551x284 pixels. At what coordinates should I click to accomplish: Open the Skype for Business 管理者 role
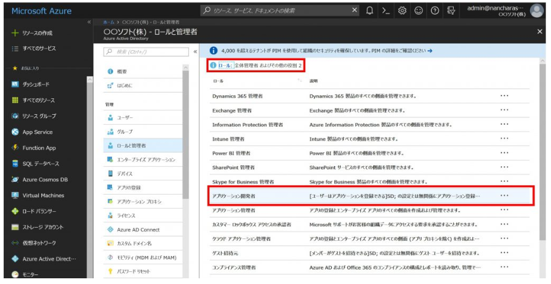(370, 181)
